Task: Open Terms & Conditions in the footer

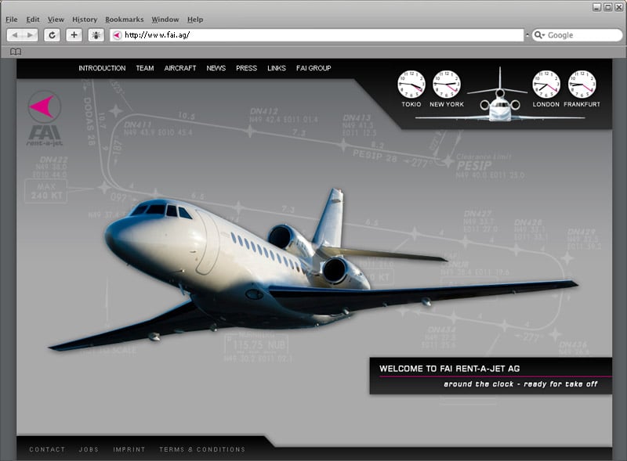Action: (x=202, y=449)
